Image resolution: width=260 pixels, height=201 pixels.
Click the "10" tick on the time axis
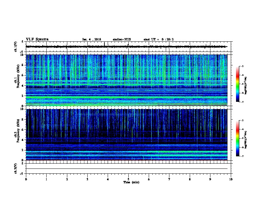[231, 179]
